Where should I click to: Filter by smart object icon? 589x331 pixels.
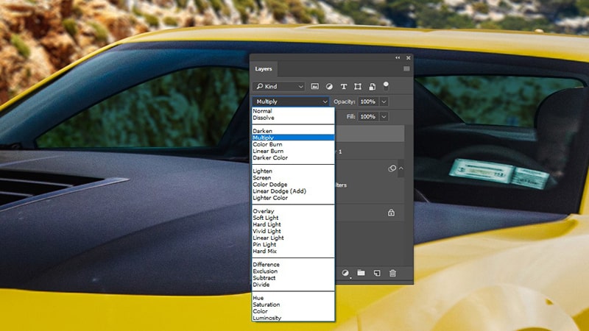(x=372, y=86)
